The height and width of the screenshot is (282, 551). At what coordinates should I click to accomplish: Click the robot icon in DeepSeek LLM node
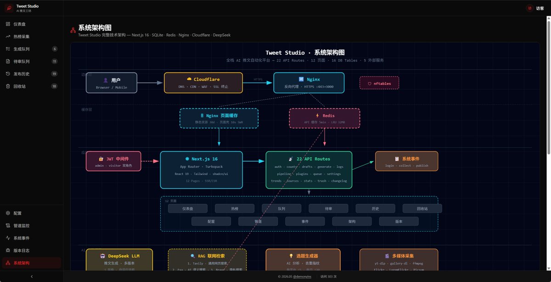click(x=102, y=256)
